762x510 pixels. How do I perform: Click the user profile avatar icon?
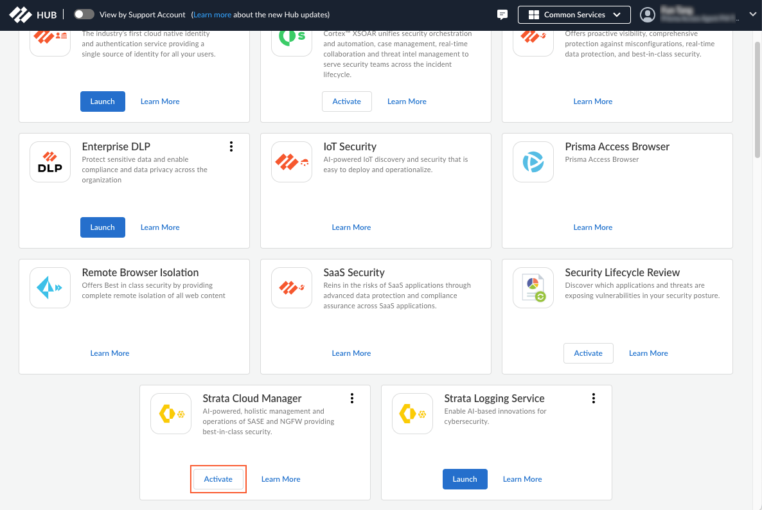(648, 15)
